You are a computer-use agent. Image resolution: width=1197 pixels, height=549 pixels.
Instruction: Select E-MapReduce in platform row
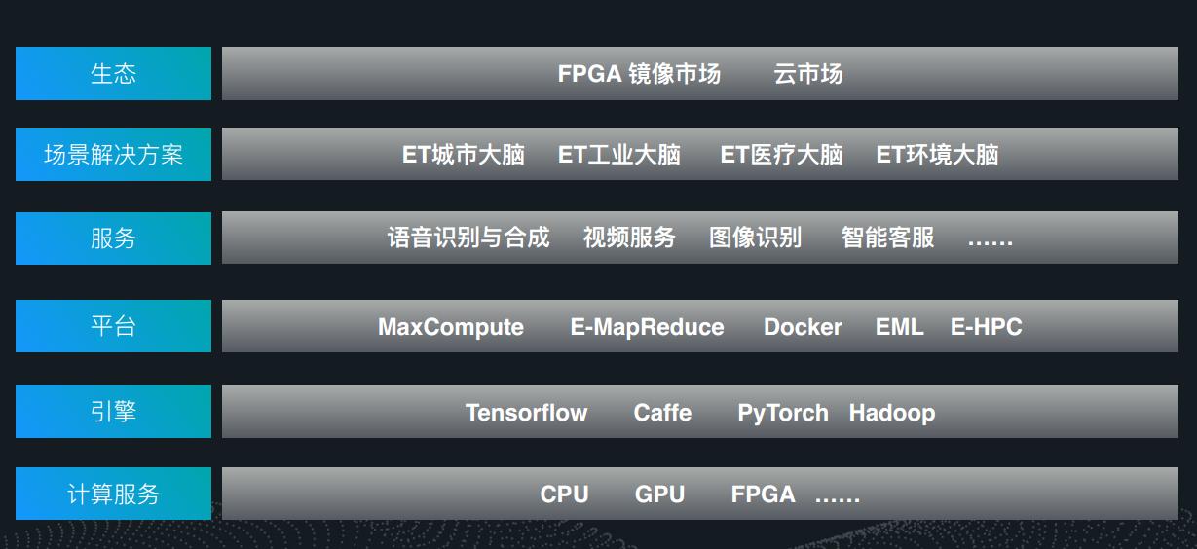click(x=647, y=327)
